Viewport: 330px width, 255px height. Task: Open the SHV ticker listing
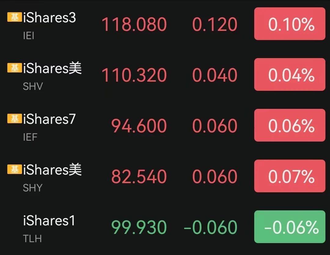pos(33,86)
